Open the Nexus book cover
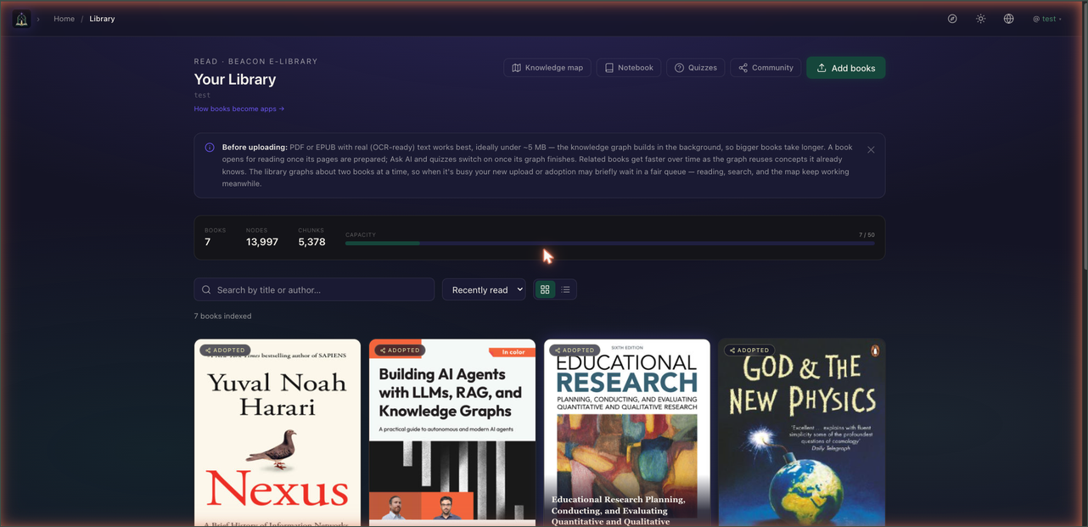 click(x=278, y=433)
